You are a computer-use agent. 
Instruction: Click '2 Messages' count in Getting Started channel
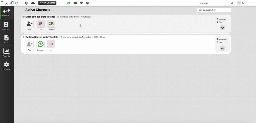[222, 39]
